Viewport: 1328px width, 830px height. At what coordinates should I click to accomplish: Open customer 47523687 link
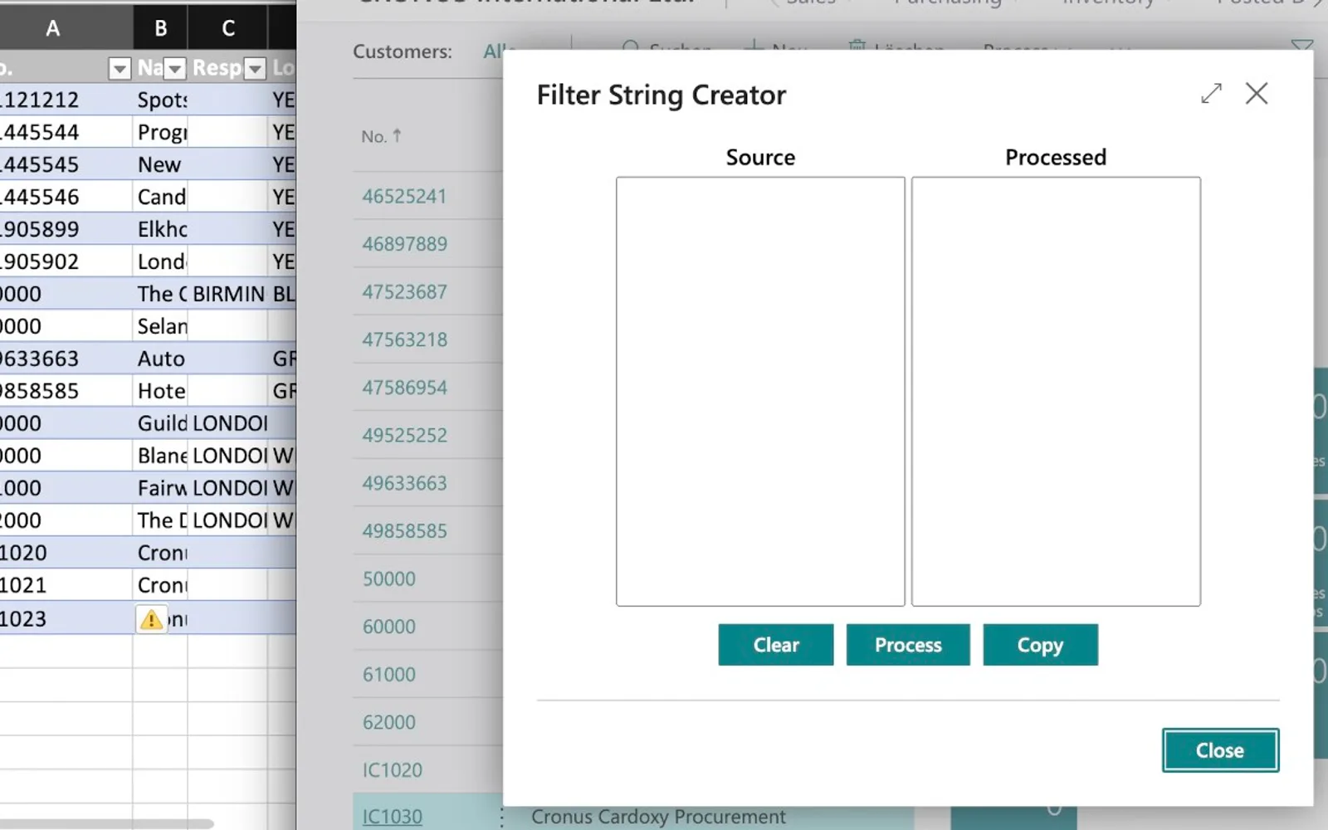pyautogui.click(x=404, y=292)
